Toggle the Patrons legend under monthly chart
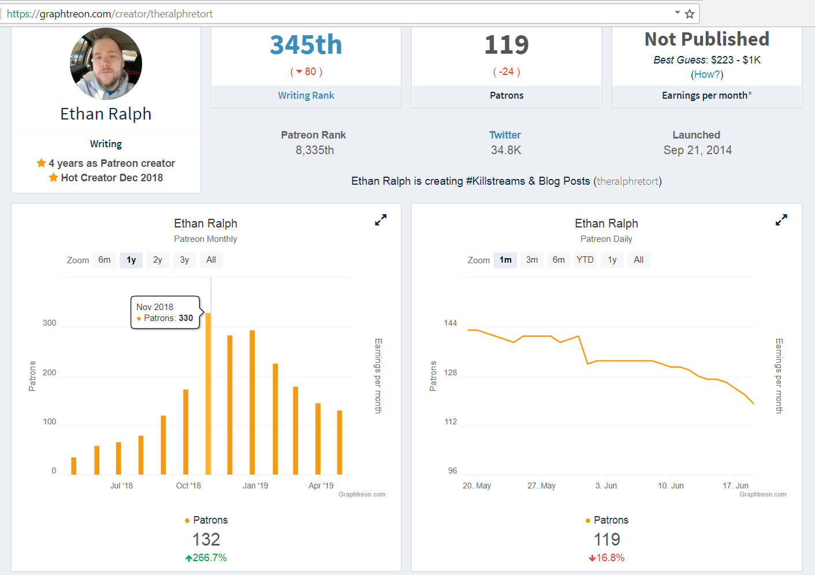Viewport: 815px width, 575px height. point(206,520)
